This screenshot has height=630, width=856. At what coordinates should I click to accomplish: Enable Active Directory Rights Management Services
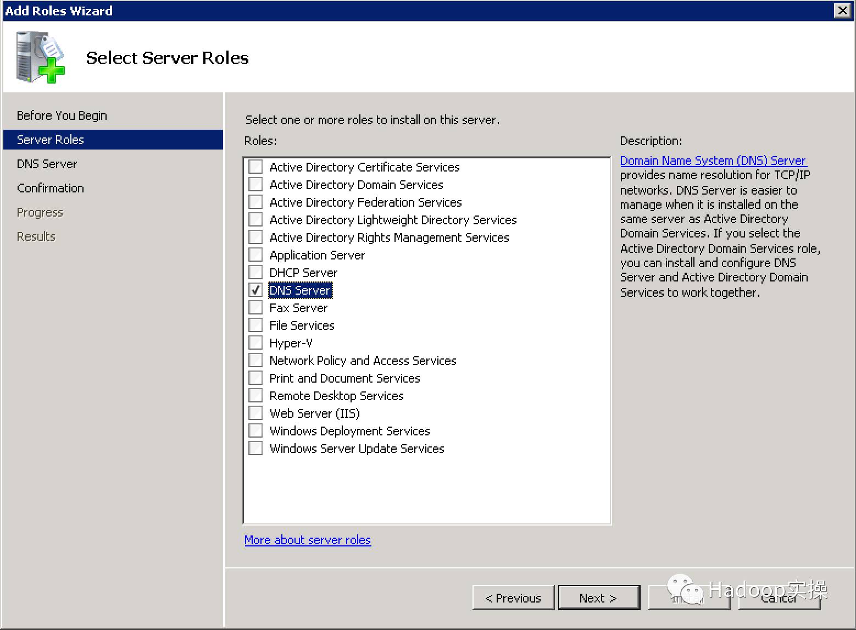point(255,237)
